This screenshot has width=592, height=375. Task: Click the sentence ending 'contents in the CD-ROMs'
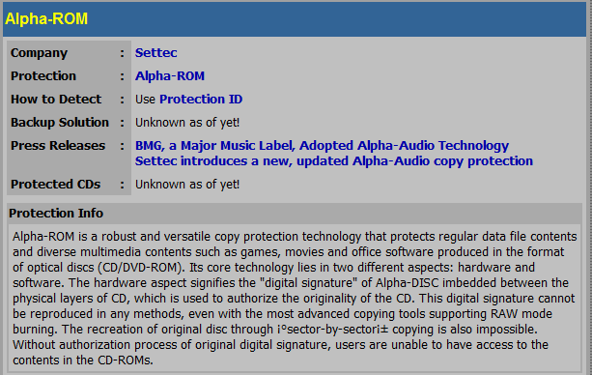(x=280, y=353)
